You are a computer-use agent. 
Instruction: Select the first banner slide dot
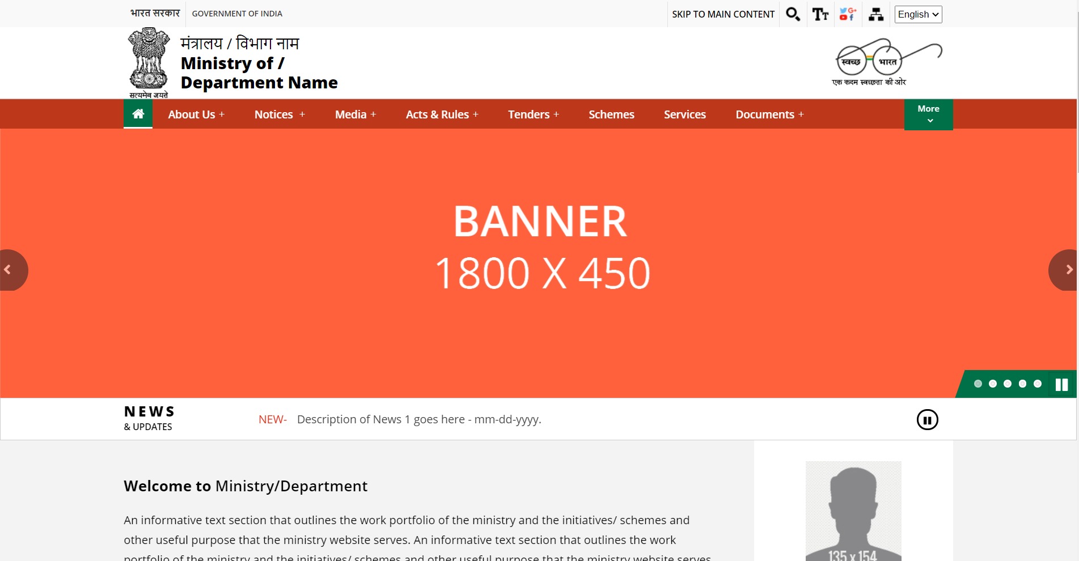pyautogui.click(x=978, y=384)
